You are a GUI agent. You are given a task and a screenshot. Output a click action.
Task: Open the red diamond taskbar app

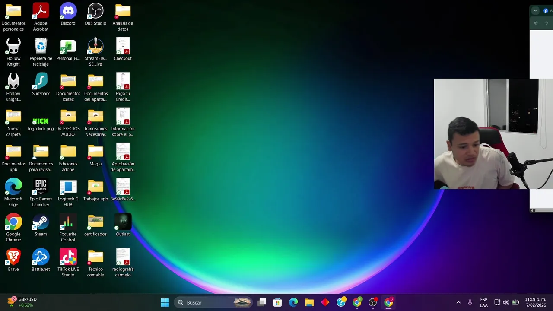tap(325, 302)
